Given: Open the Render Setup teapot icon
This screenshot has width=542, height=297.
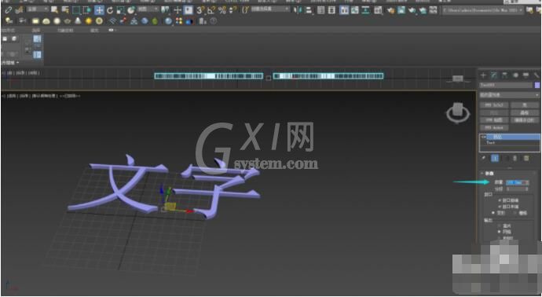Looking at the screenshot, I should pos(391,11).
